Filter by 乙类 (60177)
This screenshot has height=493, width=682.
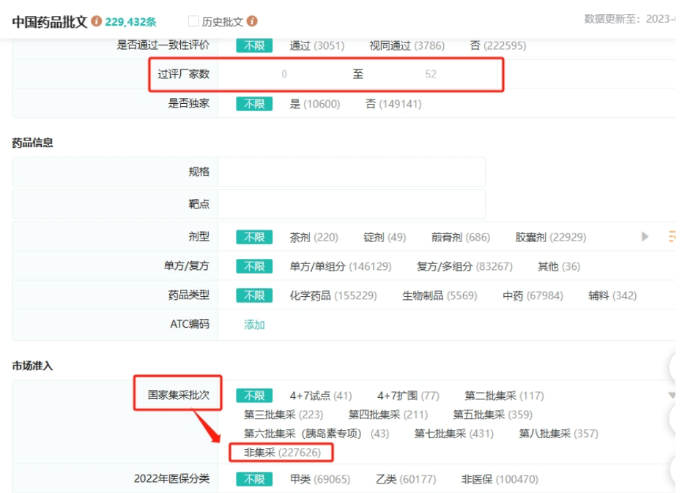406,479
